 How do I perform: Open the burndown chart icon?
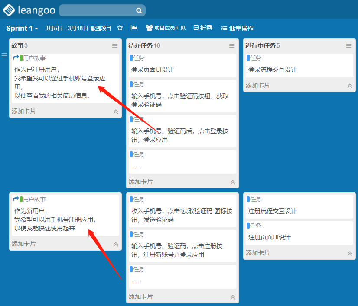click(134, 28)
